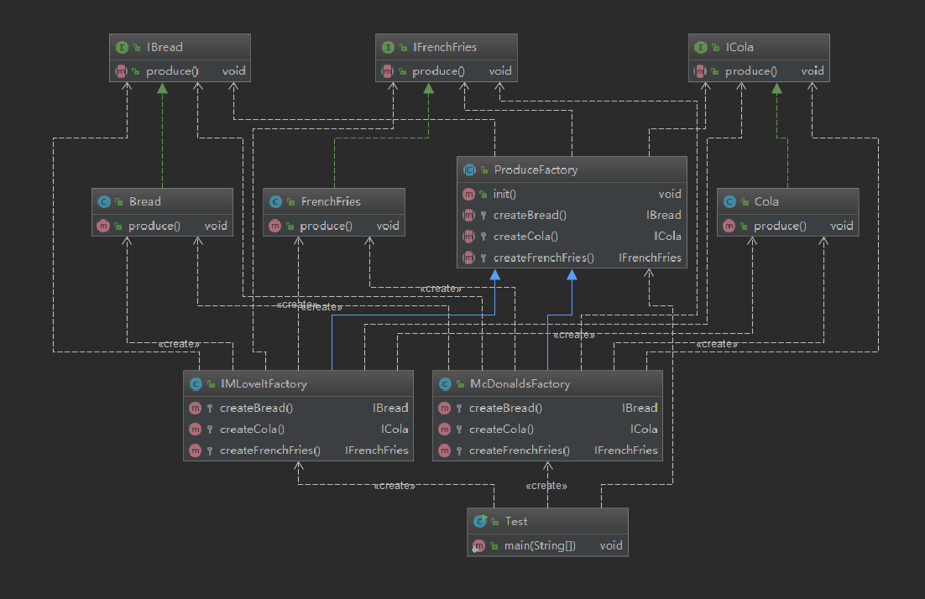Click method icon beside init() in ProduceFactory
925x599 pixels.
pyautogui.click(x=469, y=194)
